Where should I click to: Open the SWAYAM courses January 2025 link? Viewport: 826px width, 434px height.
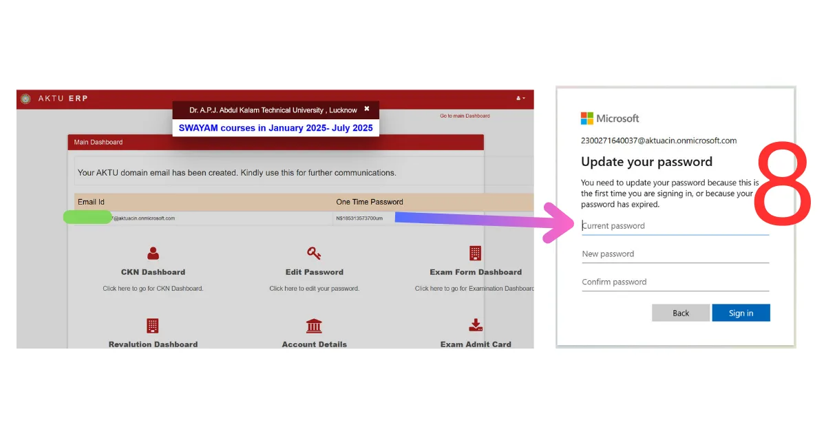[275, 127]
